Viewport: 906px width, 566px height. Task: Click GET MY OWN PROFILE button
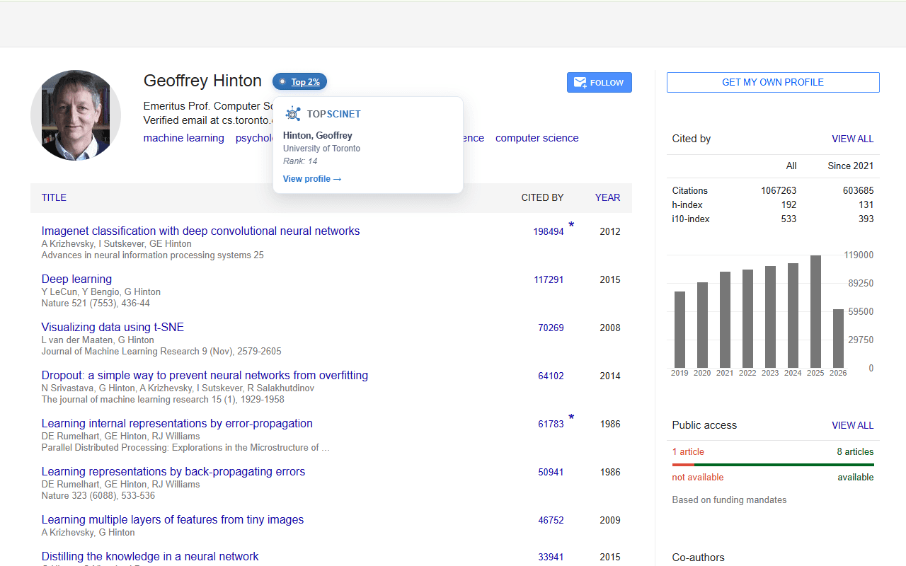pyautogui.click(x=773, y=82)
